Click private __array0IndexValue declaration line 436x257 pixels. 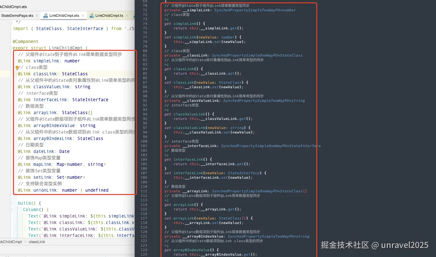[237, 236]
